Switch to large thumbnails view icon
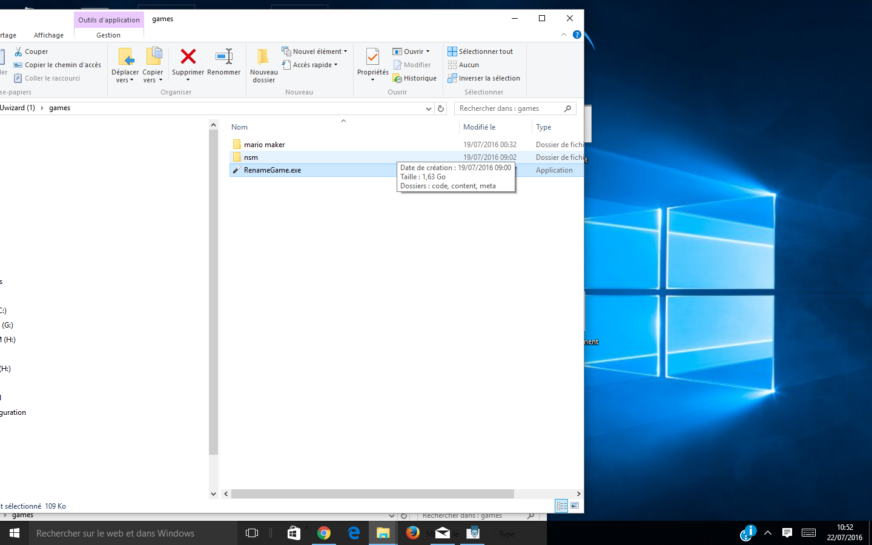This screenshot has height=545, width=872. click(x=575, y=506)
